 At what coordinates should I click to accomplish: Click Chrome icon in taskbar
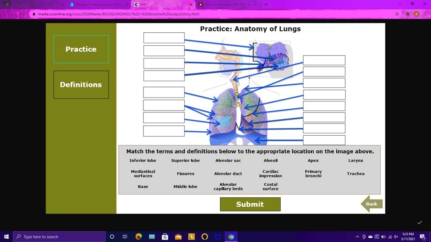click(x=231, y=237)
